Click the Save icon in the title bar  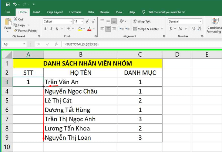pos(8,4)
